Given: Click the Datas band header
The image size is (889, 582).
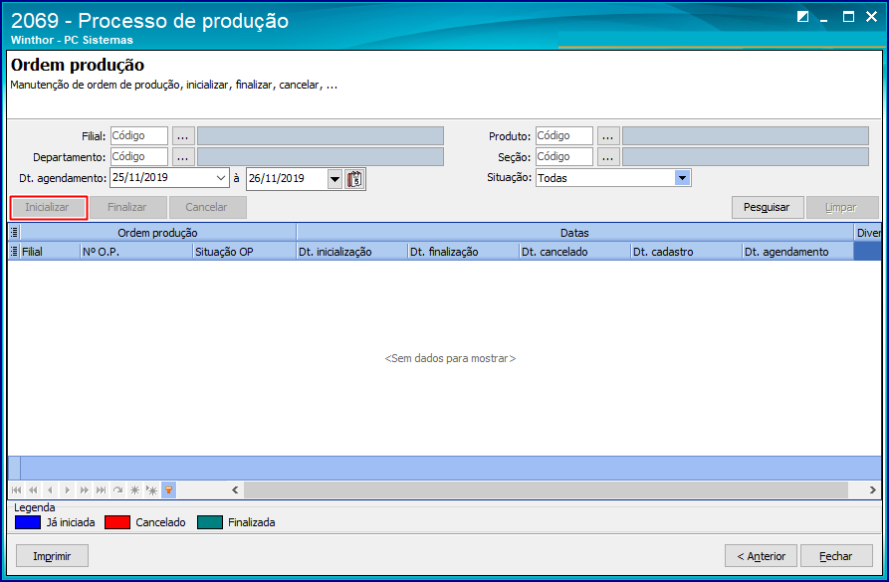Looking at the screenshot, I should (x=574, y=233).
